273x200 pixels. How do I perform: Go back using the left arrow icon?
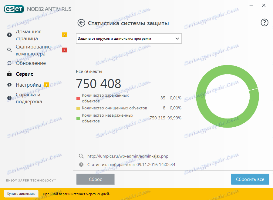point(81,23)
